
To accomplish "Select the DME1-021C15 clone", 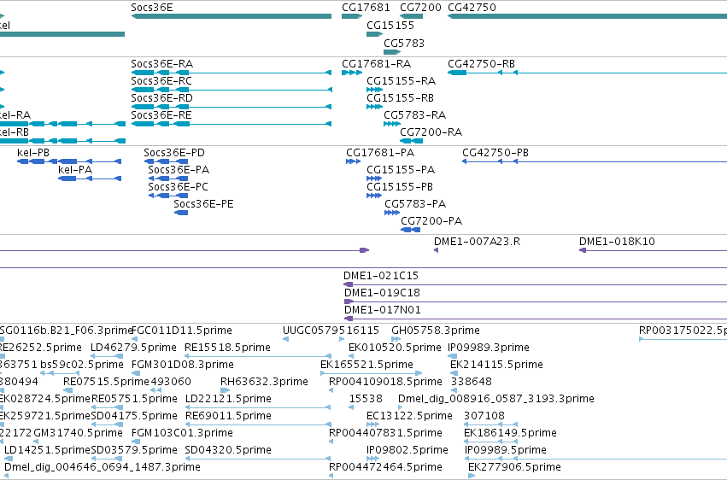I will point(535,284).
